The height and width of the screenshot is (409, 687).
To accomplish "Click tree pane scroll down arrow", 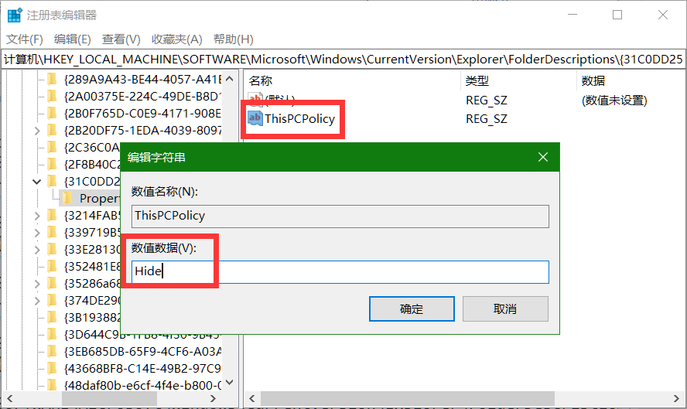I will (x=229, y=383).
